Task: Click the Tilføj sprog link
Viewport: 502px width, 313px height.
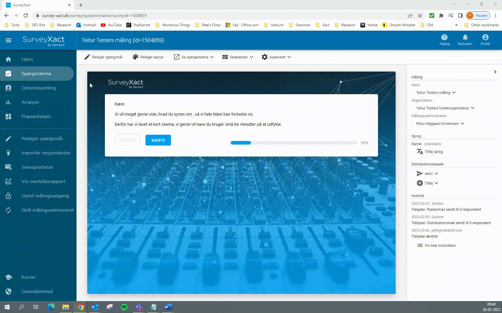Action: click(434, 152)
